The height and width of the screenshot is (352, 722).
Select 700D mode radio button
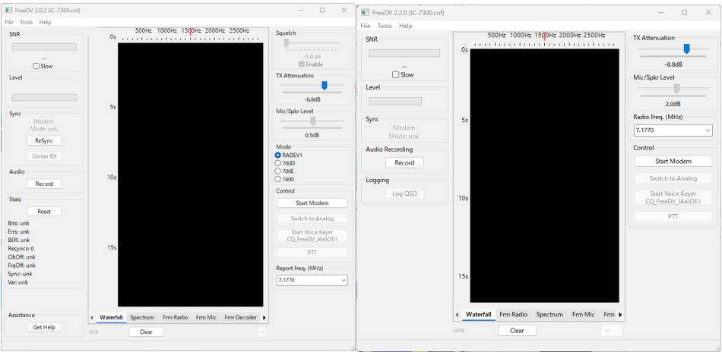[284, 162]
